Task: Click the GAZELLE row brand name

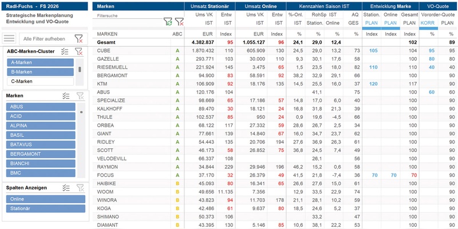Action: pos(108,59)
